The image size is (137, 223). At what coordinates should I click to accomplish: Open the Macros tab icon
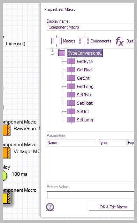pos(56,41)
